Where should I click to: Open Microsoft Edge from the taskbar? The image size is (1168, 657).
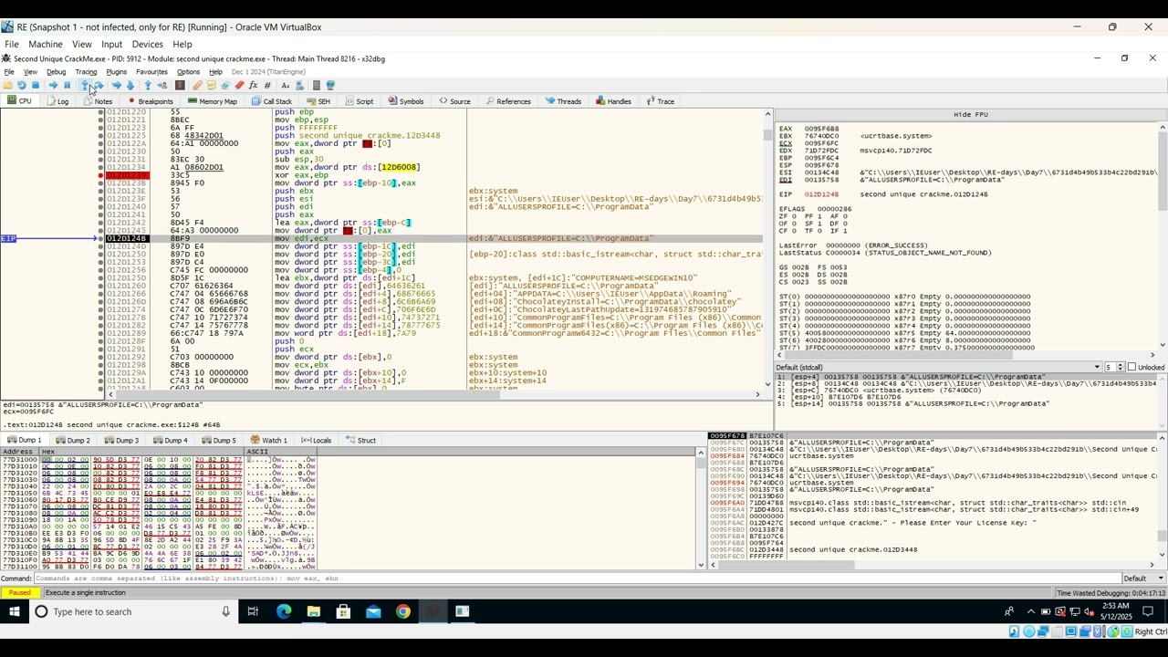point(284,611)
